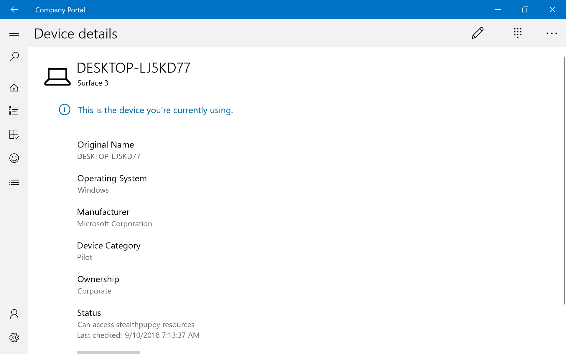Open the search icon in sidebar
Viewport: 566px width, 354px height.
14,56
